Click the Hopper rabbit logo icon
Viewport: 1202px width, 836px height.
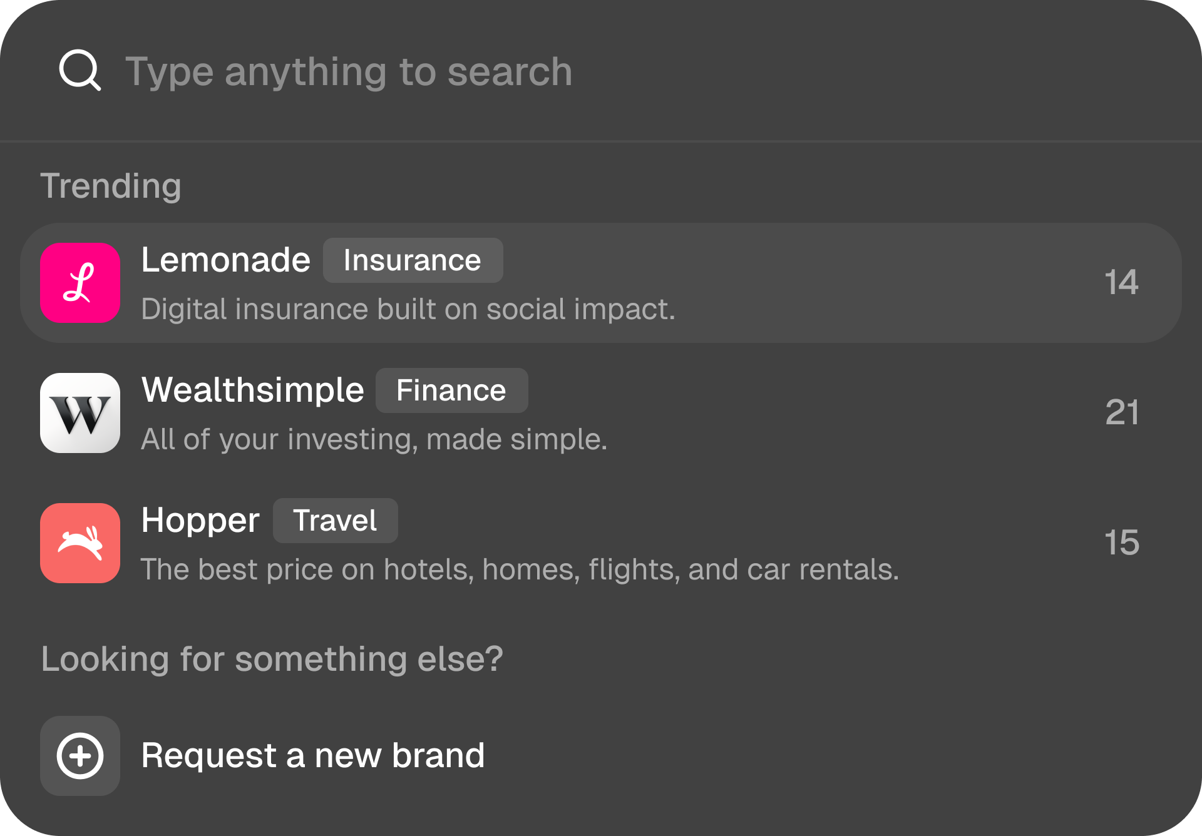click(80, 543)
